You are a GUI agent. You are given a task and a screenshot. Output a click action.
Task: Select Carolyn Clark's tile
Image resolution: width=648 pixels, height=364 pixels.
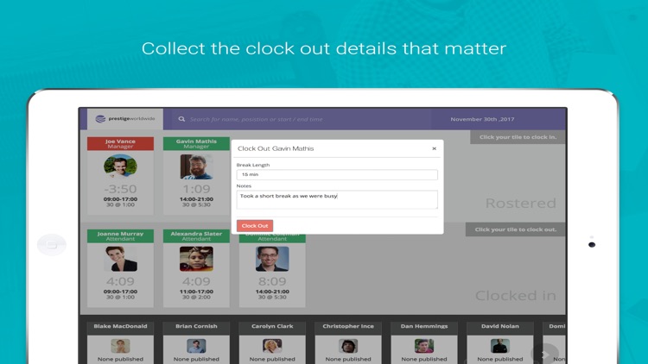[x=272, y=342]
